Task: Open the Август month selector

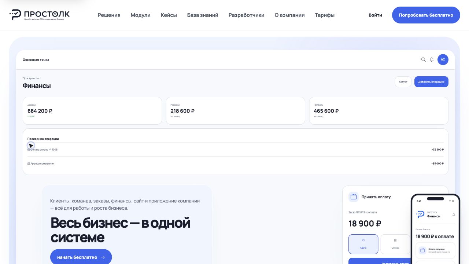Action: [x=403, y=82]
